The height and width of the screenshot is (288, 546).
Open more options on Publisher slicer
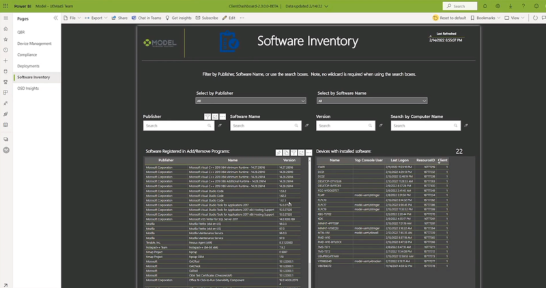[x=222, y=116]
